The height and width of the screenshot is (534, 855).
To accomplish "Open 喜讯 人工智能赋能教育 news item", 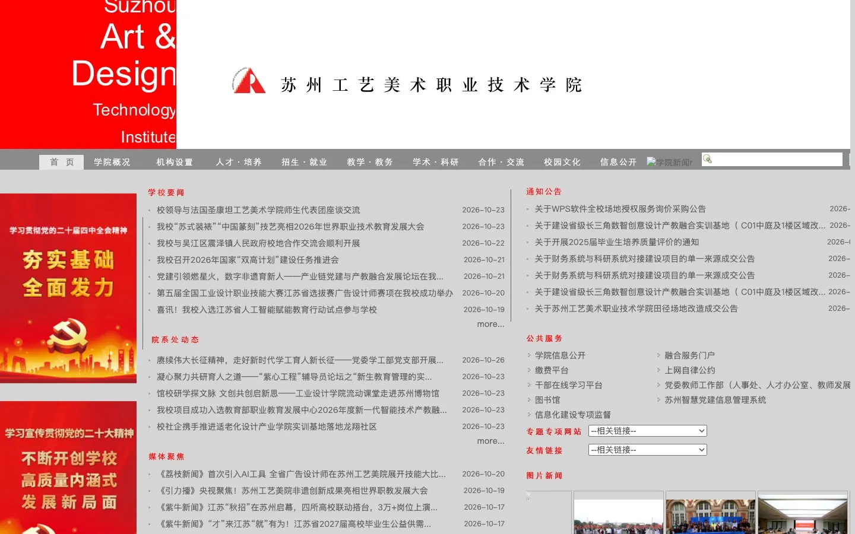I will [267, 310].
